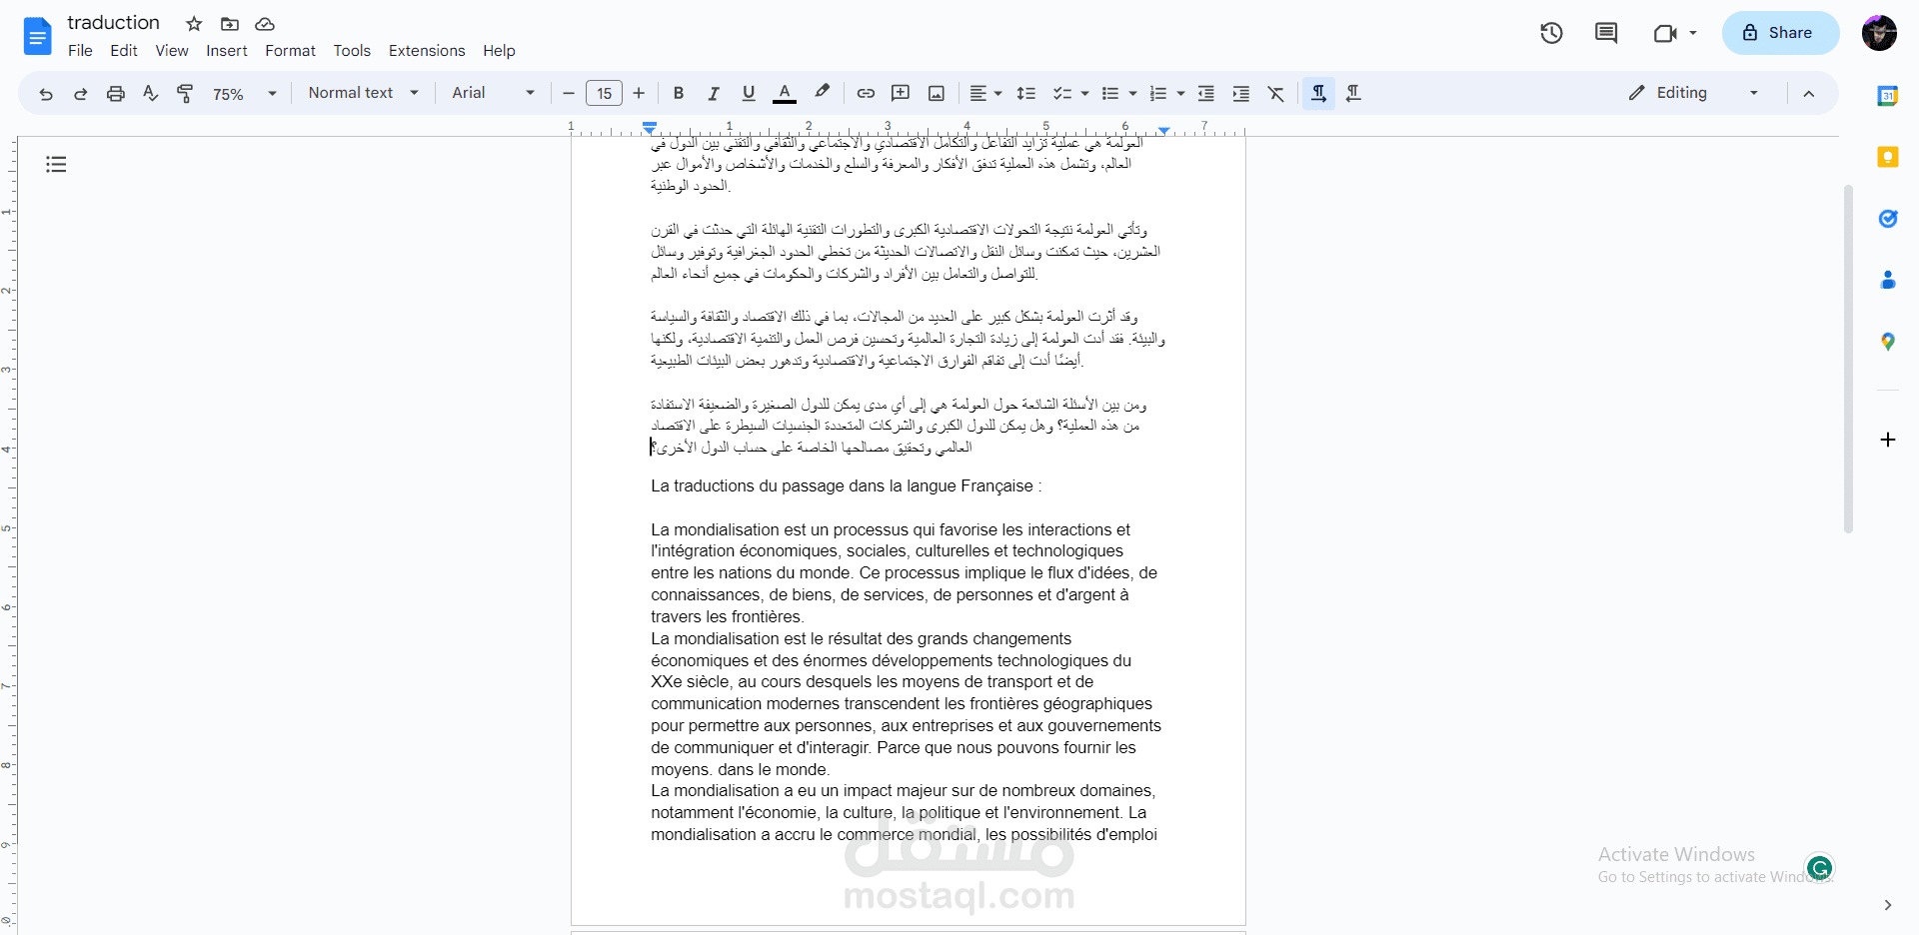Insert image from the toolbar

[x=937, y=93]
